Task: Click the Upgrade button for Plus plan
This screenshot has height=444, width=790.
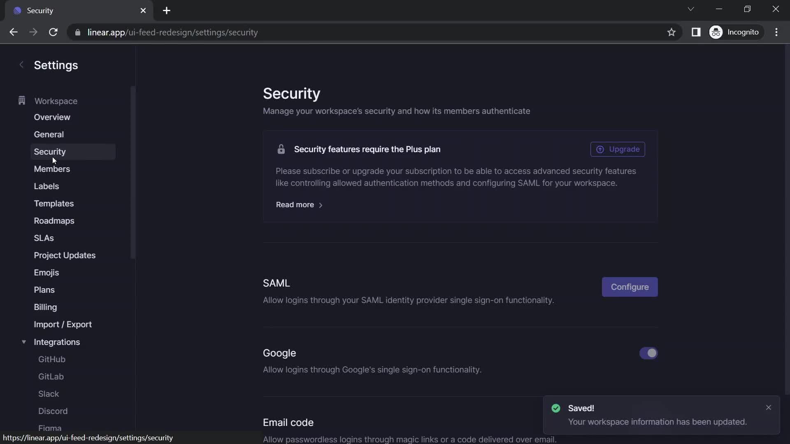Action: tap(618, 149)
